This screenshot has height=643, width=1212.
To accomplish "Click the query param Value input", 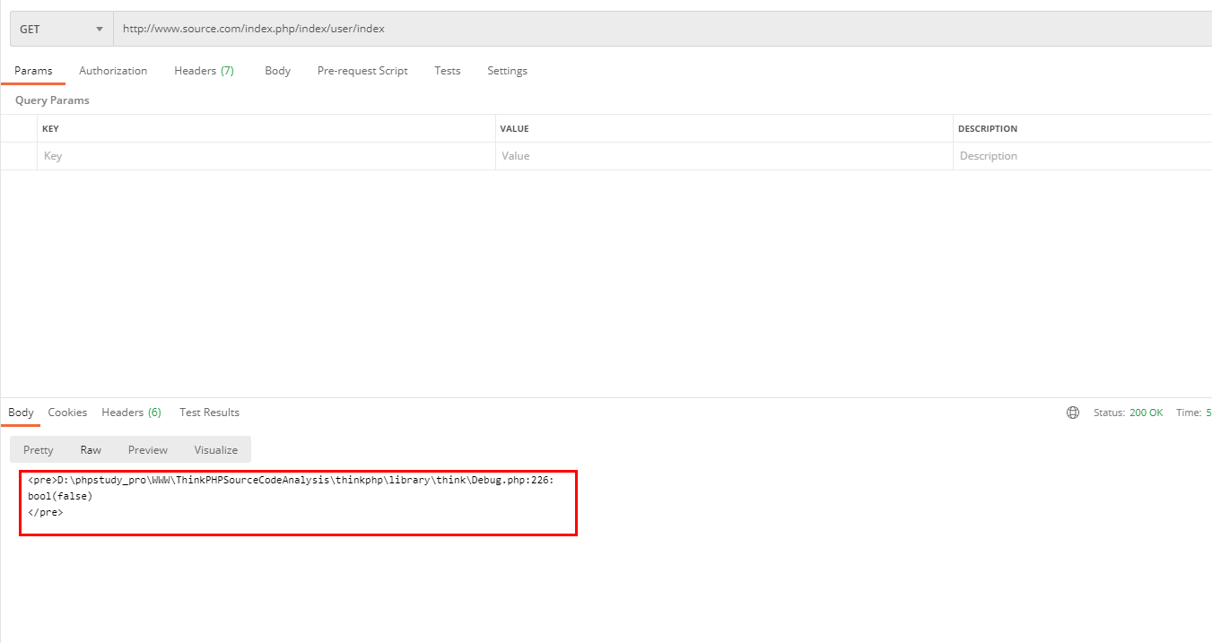I will point(724,156).
